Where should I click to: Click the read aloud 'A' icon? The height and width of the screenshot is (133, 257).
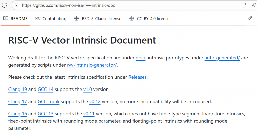point(254,5)
